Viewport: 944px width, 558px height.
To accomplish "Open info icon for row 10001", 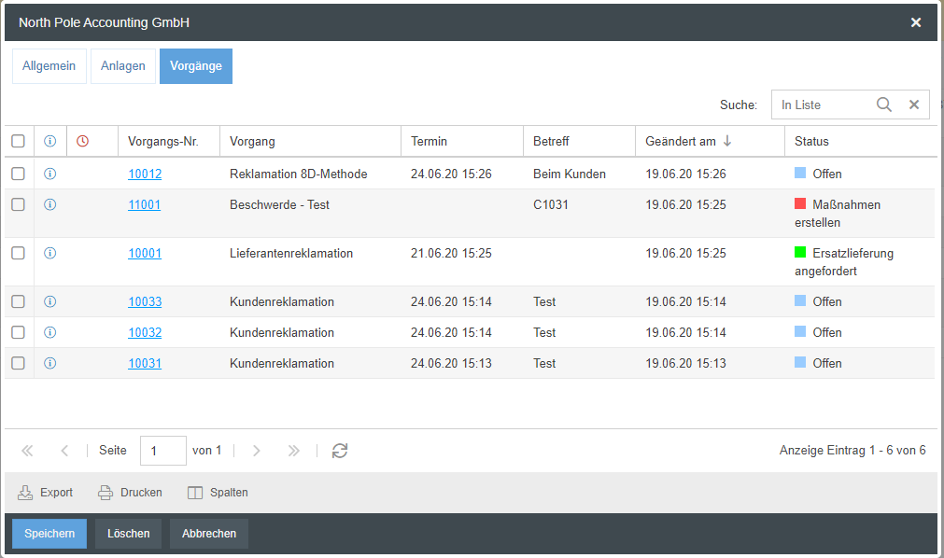I will click(50, 253).
